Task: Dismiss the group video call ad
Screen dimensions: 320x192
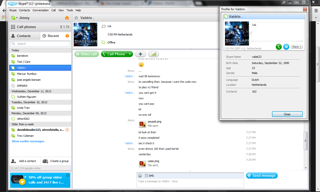Action: pos(68,175)
